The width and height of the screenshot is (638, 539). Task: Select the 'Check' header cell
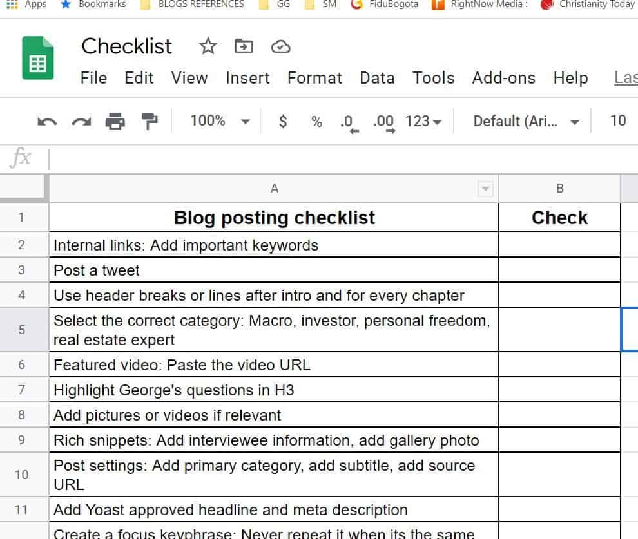coord(559,218)
